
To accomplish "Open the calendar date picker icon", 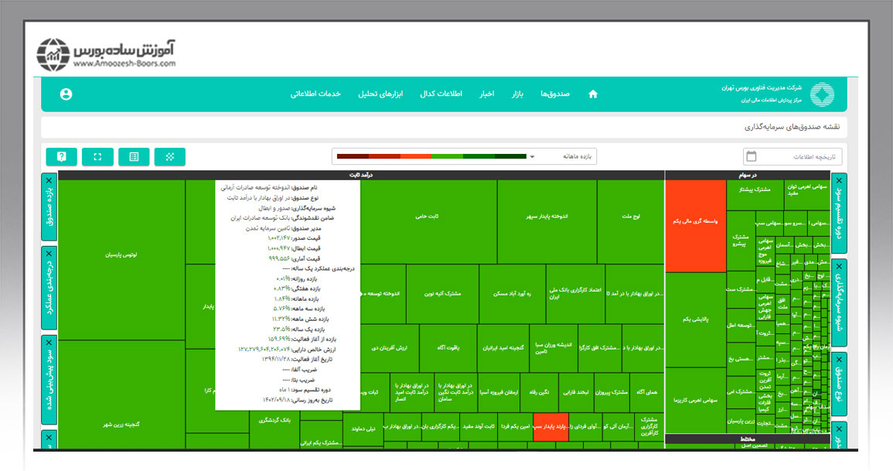I will click(751, 157).
